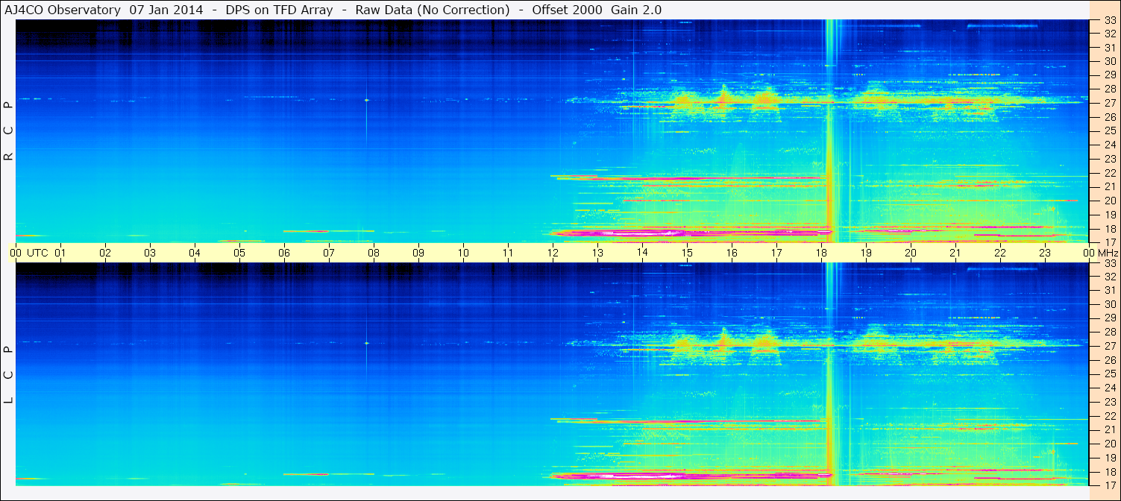Click the small yellow spot near 08 UTC in RCP spectrogram
The width and height of the screenshot is (1121, 501).
click(366, 100)
